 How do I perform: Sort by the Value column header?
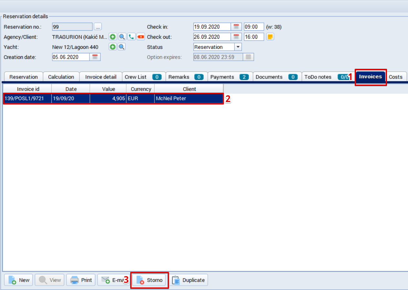[108, 89]
